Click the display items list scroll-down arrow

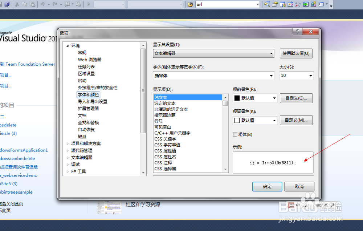coord(225,169)
